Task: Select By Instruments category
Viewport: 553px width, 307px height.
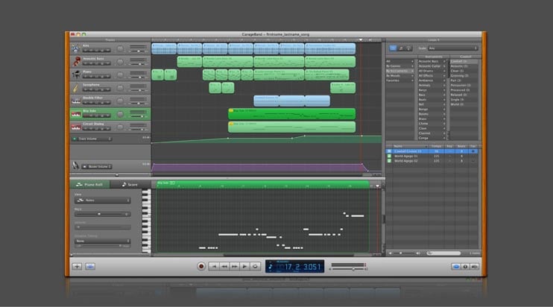Action: point(399,71)
